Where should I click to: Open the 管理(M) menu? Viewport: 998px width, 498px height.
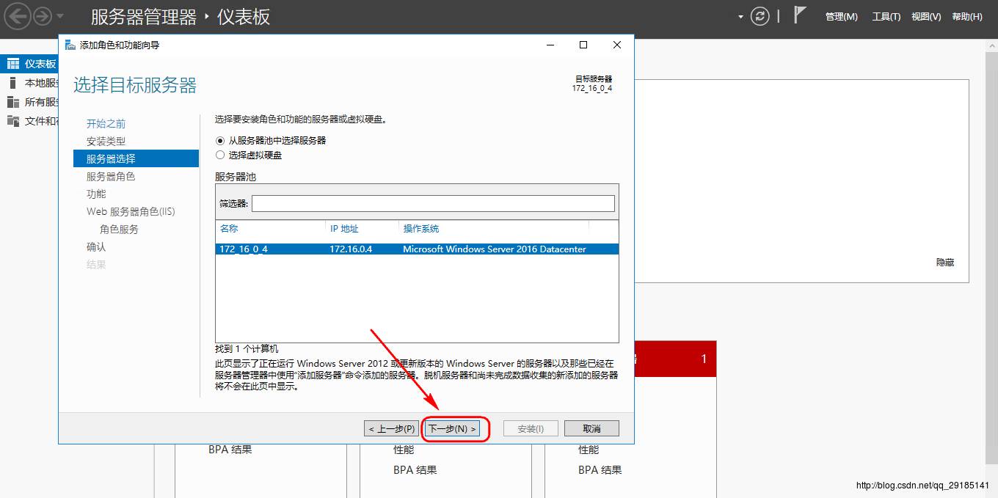841,17
